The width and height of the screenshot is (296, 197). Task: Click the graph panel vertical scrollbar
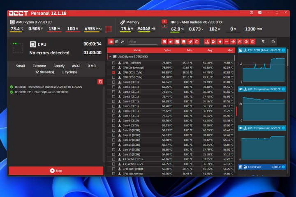288,57
